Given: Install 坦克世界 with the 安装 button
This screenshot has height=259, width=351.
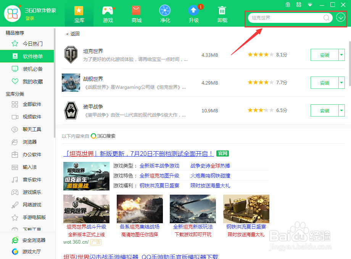Looking at the screenshot, I should click(324, 55).
